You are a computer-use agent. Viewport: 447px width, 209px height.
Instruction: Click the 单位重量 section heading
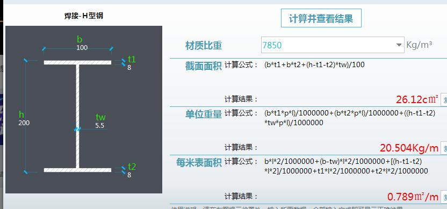point(204,114)
